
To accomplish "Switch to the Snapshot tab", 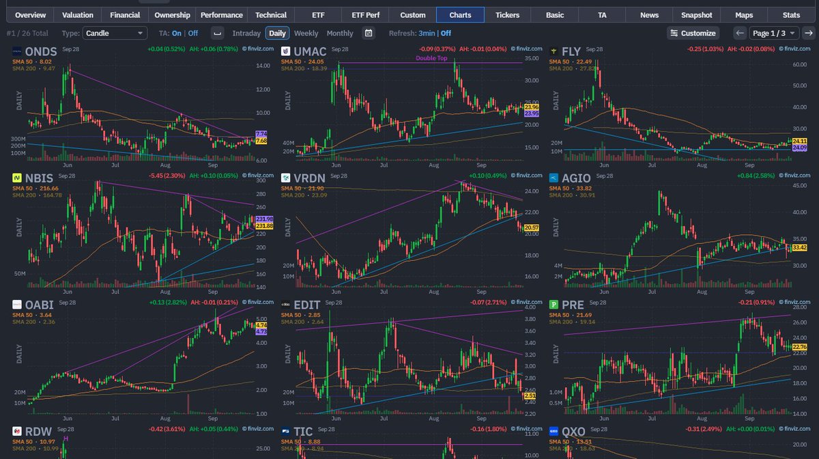I will (696, 15).
